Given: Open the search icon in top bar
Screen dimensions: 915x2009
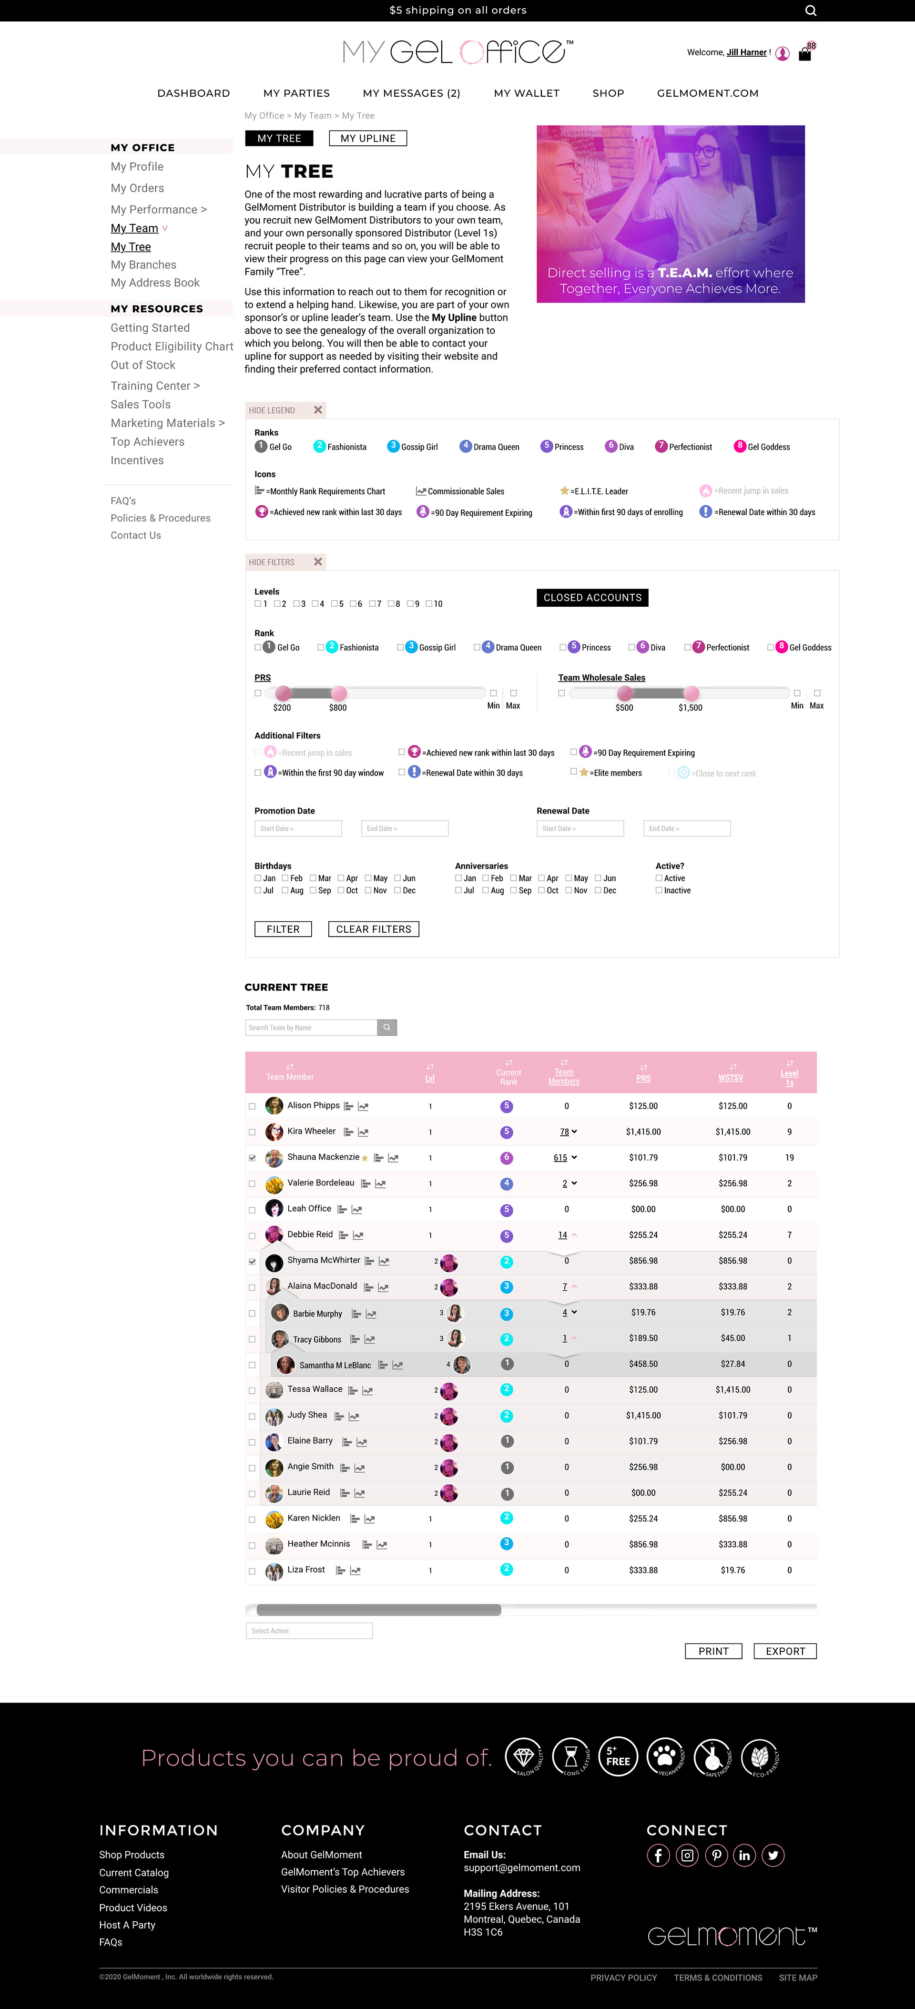Looking at the screenshot, I should tap(811, 10).
